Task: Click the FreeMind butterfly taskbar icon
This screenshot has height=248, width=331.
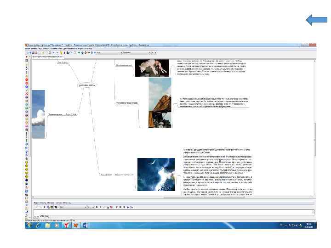Action: click(75, 225)
